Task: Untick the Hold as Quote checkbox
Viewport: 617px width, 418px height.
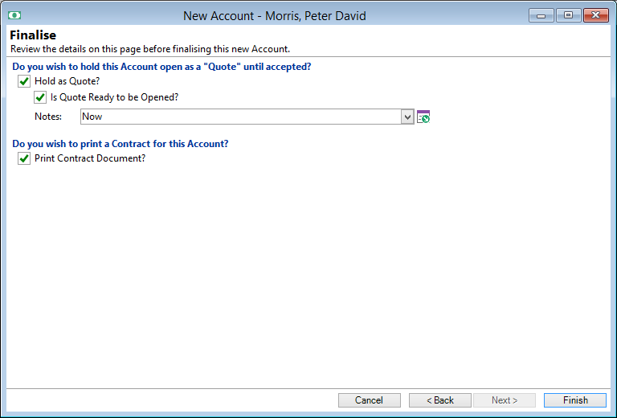Action: (x=24, y=81)
